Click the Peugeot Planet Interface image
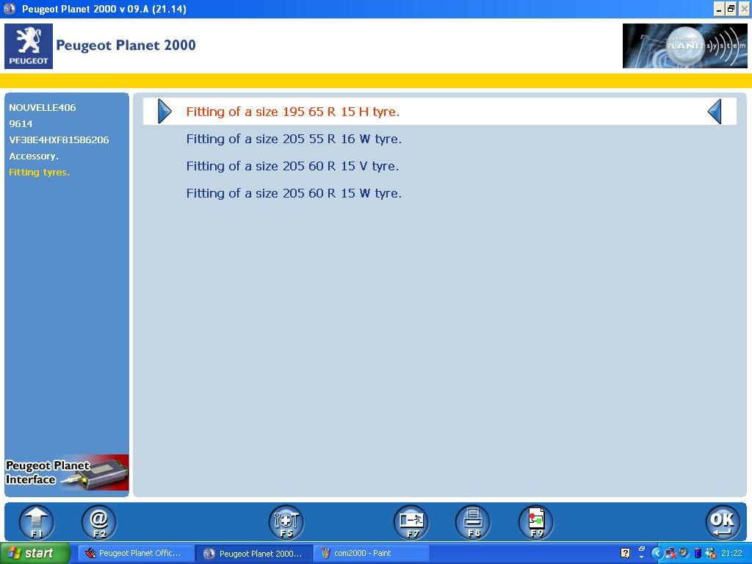The height and width of the screenshot is (564, 752). tap(67, 473)
